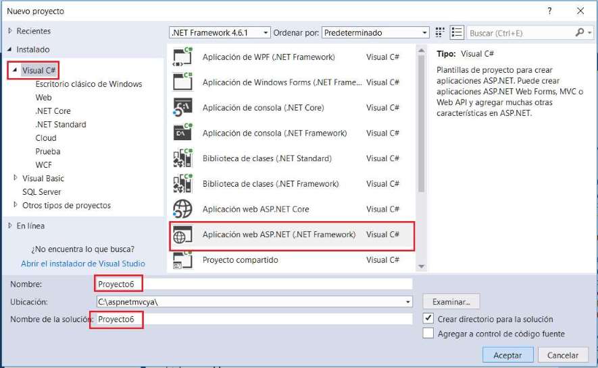Click the template list scrollbar thumb
Image resolution: width=598 pixels, height=368 pixels.
[x=422, y=124]
